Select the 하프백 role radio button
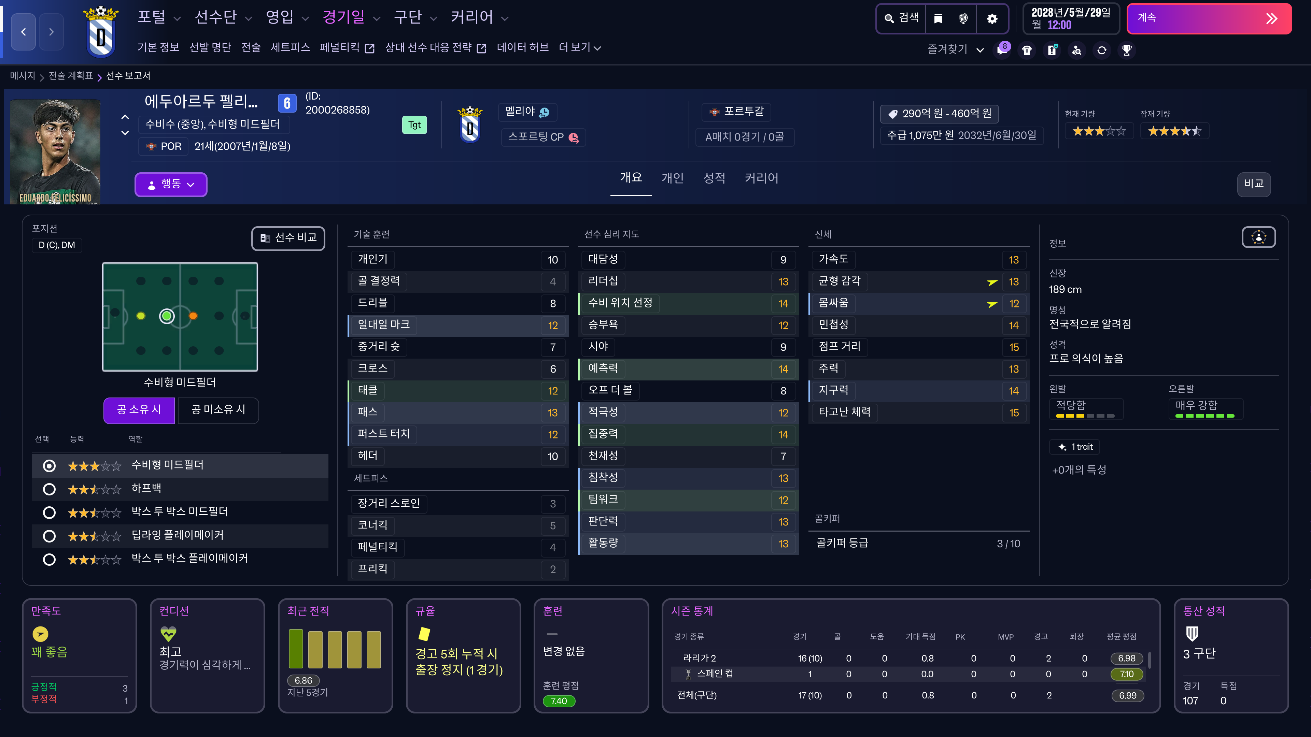 [50, 489]
